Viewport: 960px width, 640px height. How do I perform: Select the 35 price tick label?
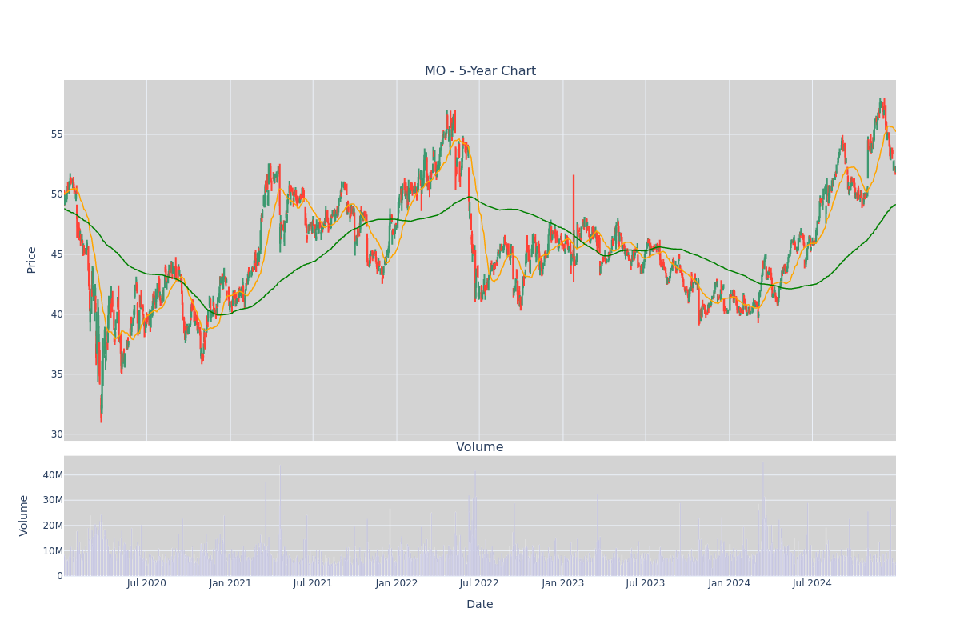tap(57, 374)
